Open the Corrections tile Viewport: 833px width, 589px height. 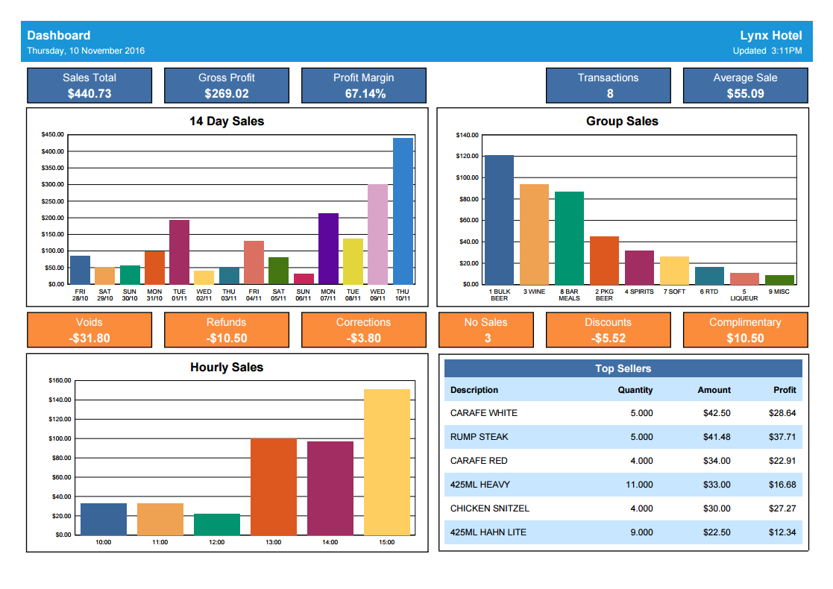[364, 330]
